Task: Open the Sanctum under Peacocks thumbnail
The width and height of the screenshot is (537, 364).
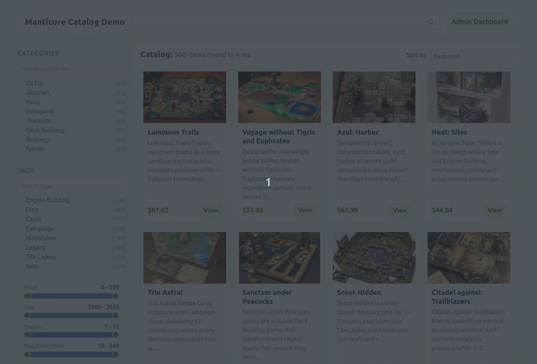Action: pyautogui.click(x=280, y=258)
